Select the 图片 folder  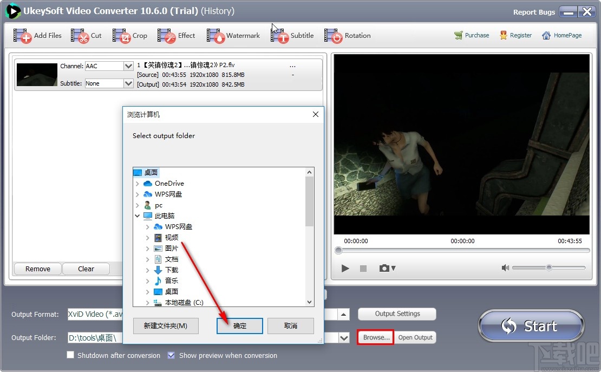tap(171, 248)
